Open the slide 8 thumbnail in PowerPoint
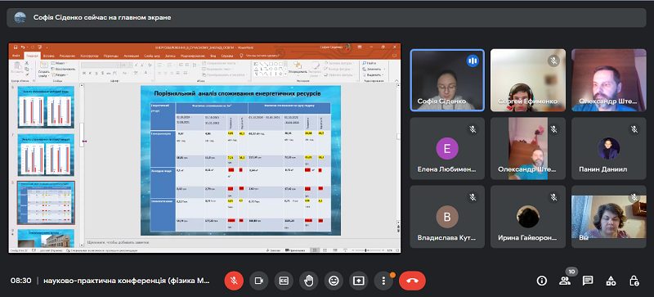This screenshot has width=654, height=297. coord(46,203)
